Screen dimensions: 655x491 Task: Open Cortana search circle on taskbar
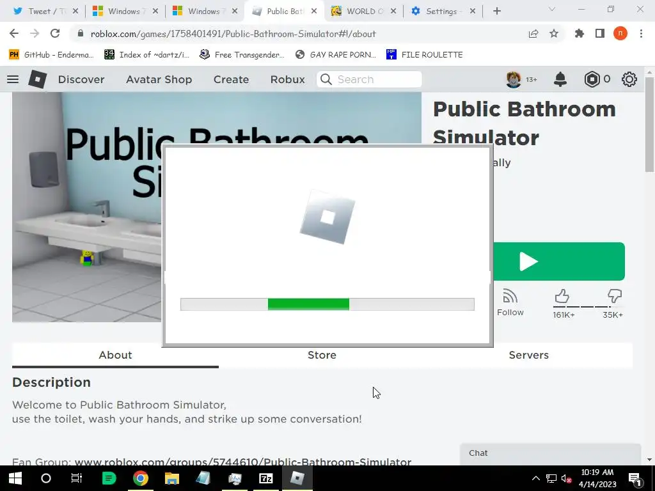tap(46, 478)
